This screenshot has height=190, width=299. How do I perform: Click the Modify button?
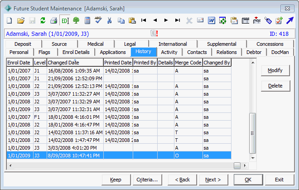click(x=275, y=70)
